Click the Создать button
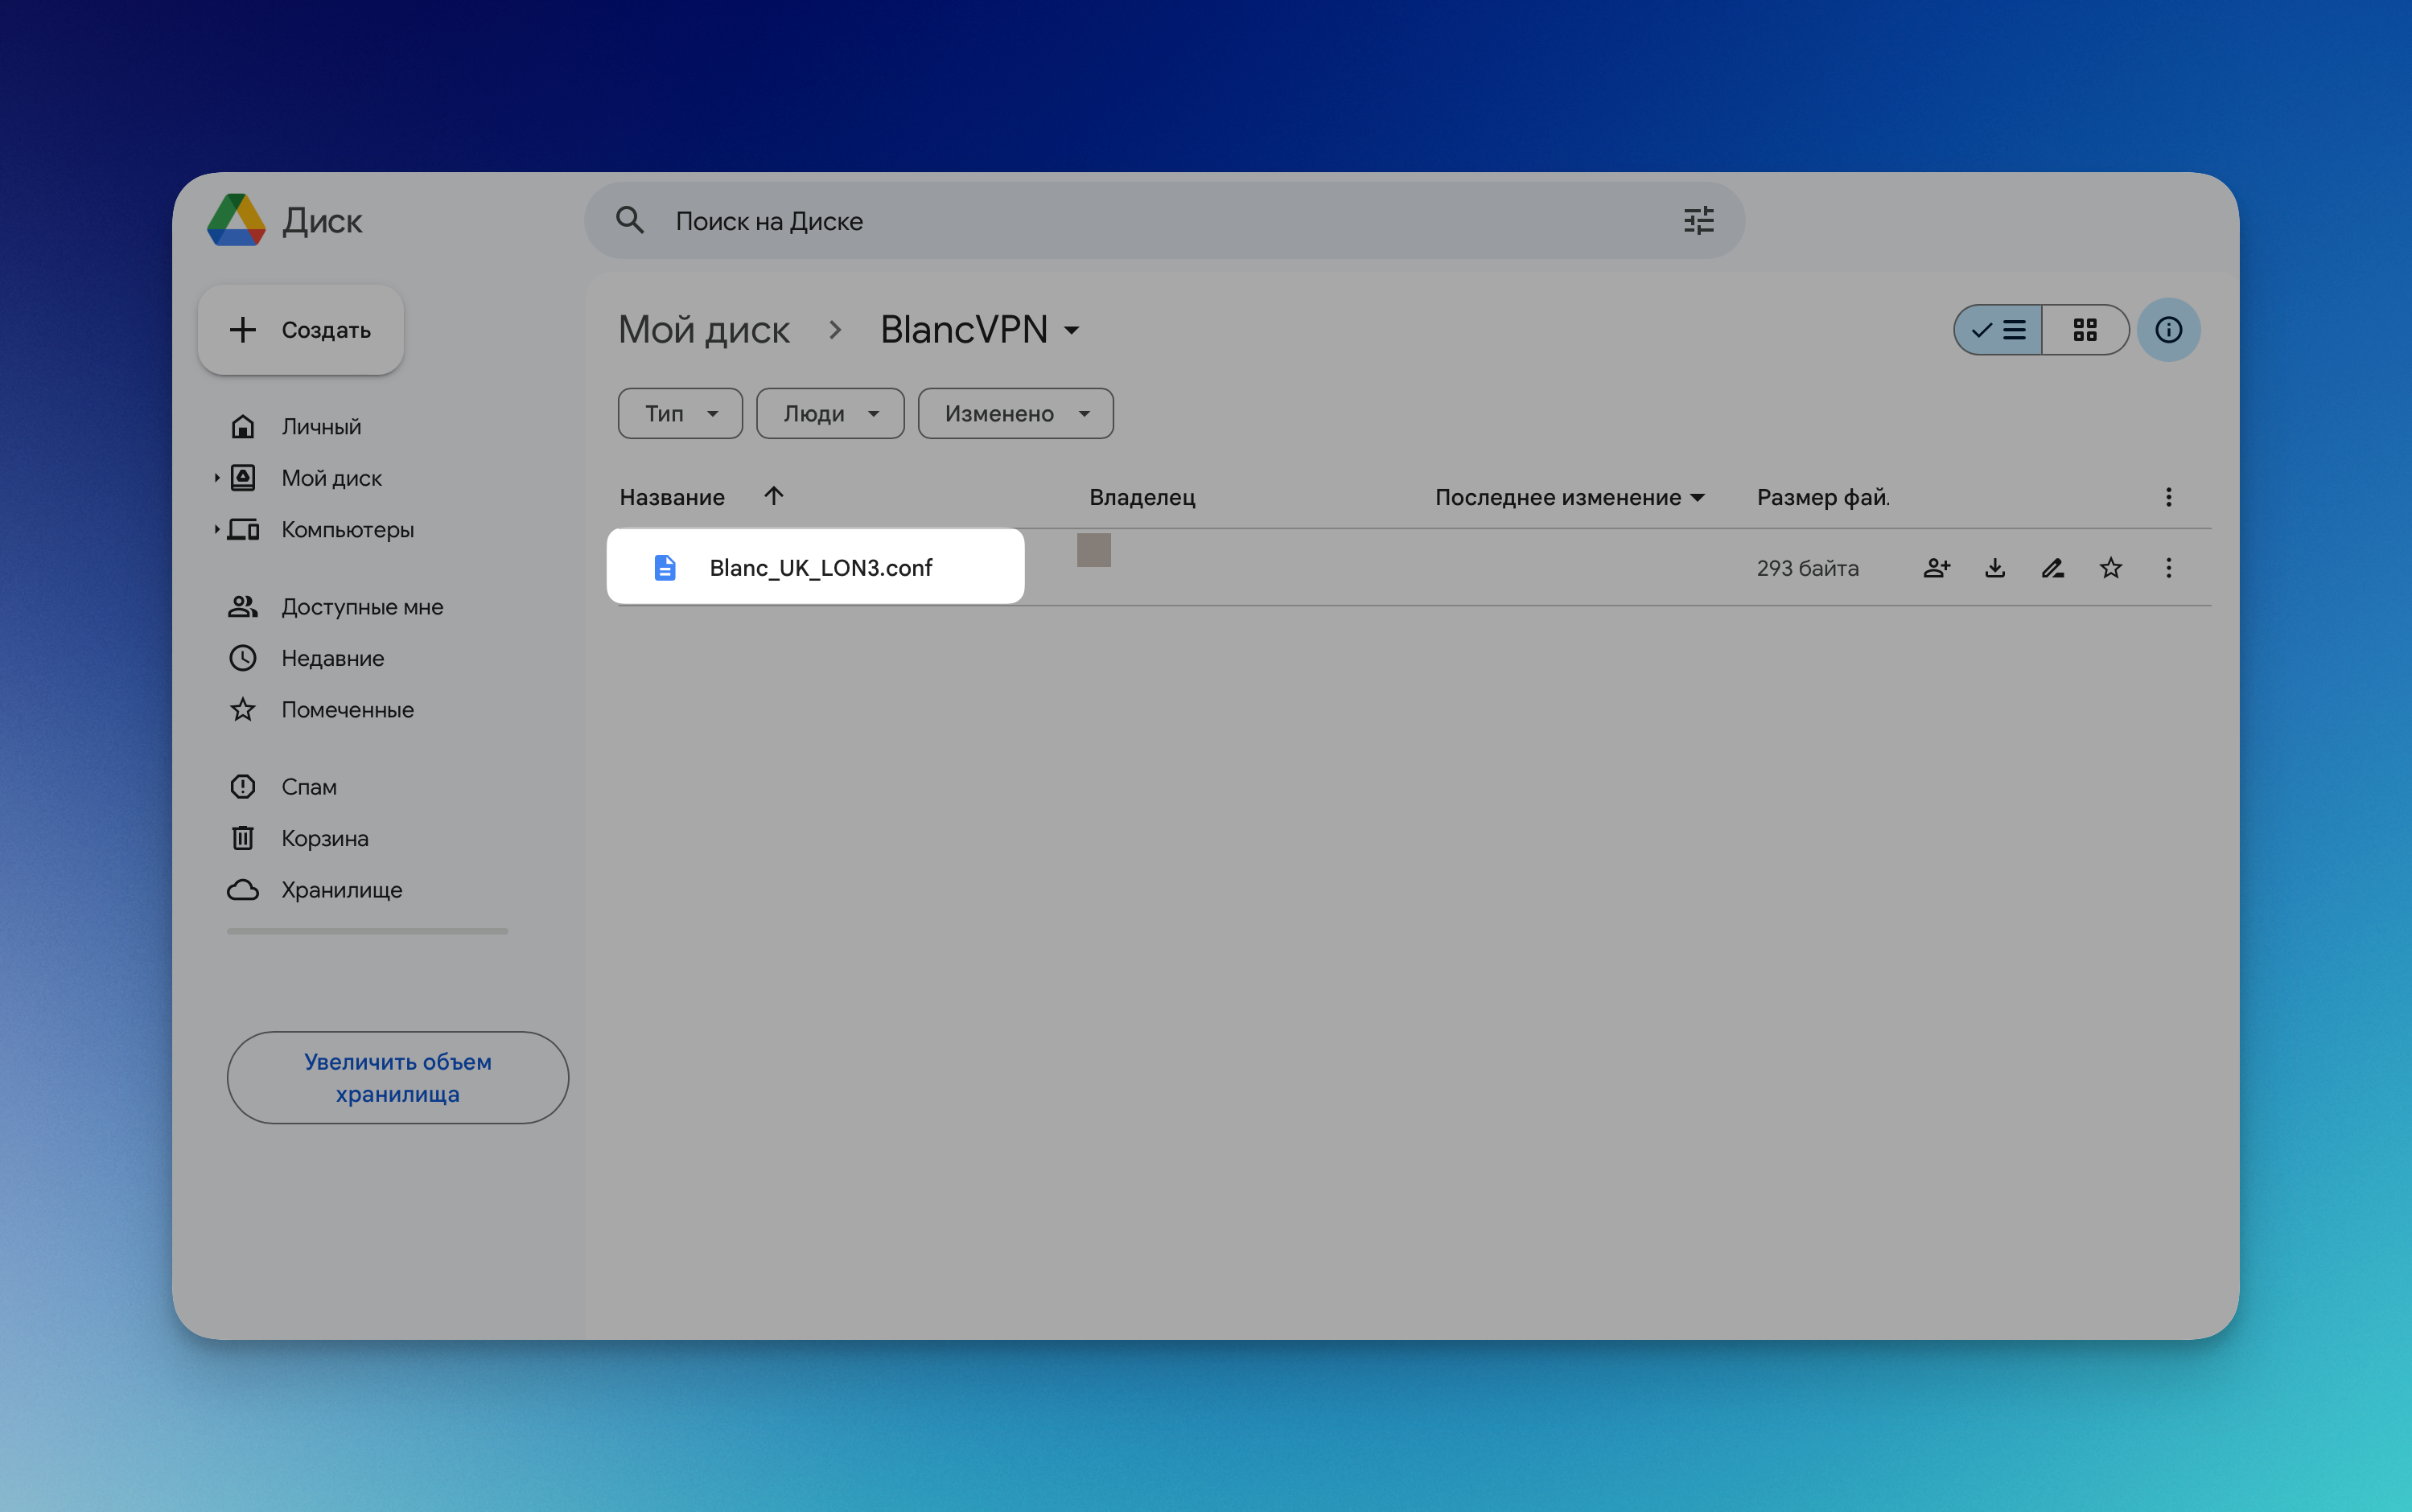Viewport: 2412px width, 1512px height. (x=301, y=330)
